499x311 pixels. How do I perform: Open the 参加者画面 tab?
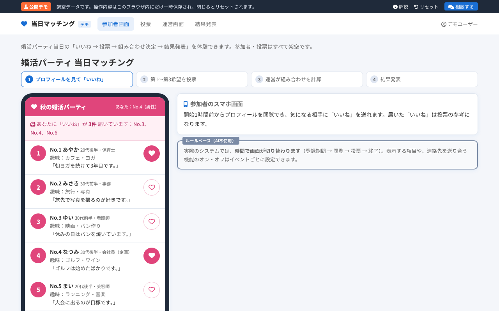[116, 24]
